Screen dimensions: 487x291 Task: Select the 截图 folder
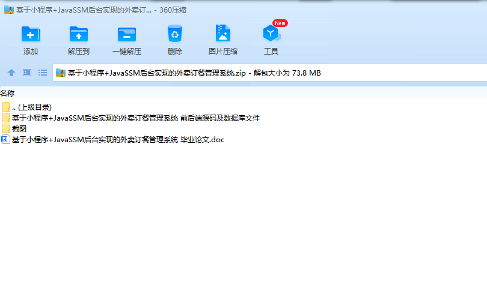(14, 128)
